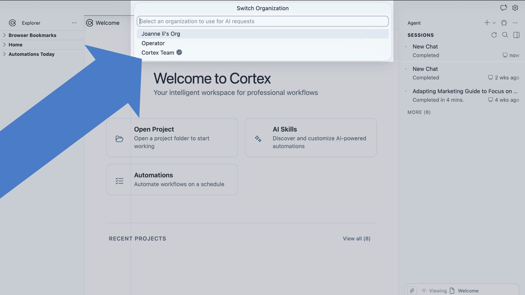The height and width of the screenshot is (295, 525).
Task: Refresh the Sessions list
Action: point(494,35)
